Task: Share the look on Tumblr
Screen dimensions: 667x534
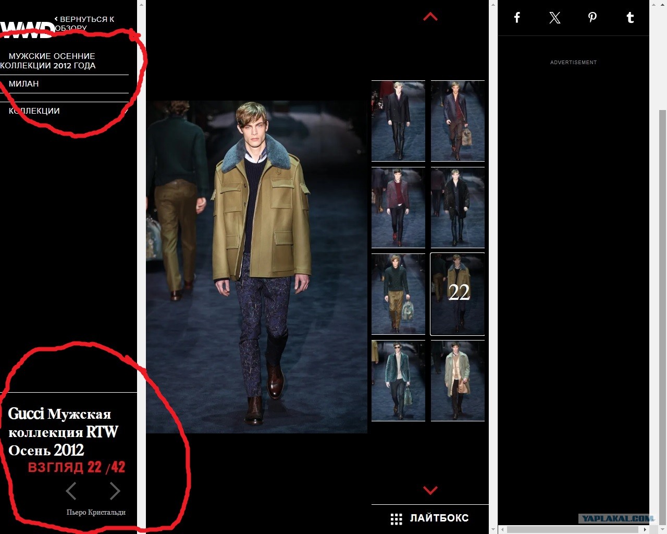Action: click(630, 18)
